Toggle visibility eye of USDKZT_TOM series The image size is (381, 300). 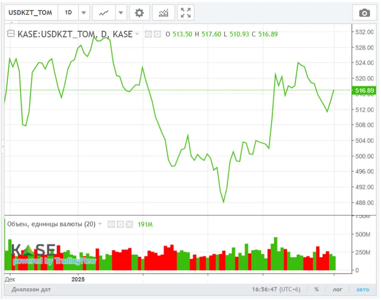pos(148,34)
